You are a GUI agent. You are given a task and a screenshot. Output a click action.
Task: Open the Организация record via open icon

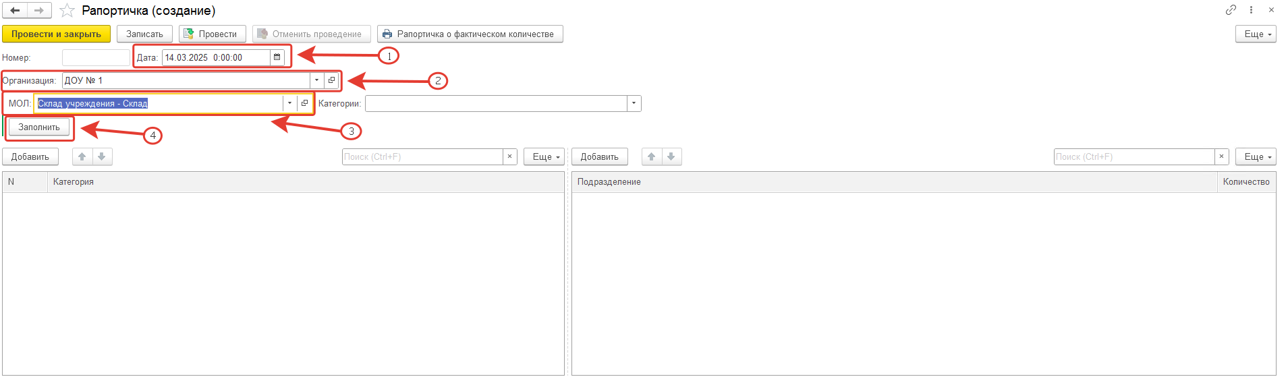(331, 80)
